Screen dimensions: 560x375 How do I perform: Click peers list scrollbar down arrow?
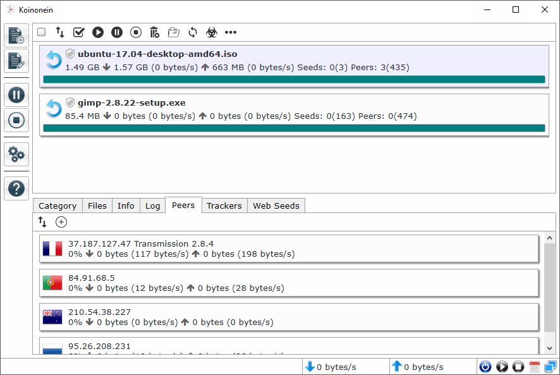pyautogui.click(x=550, y=348)
